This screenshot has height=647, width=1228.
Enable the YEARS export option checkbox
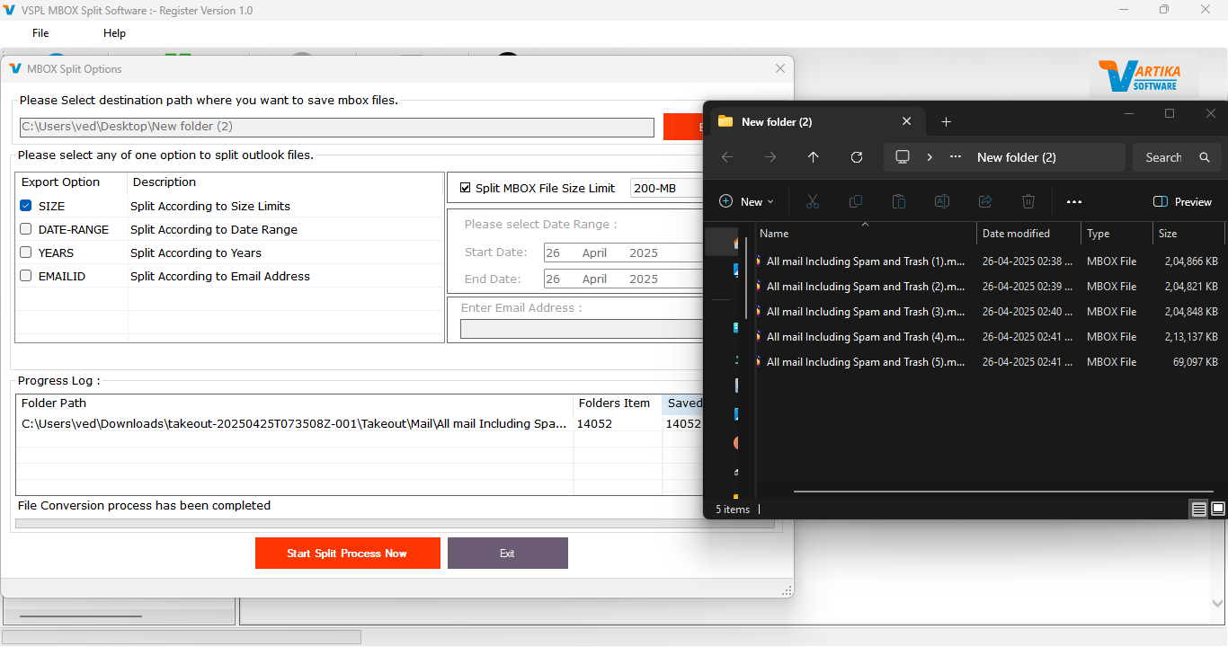(26, 253)
